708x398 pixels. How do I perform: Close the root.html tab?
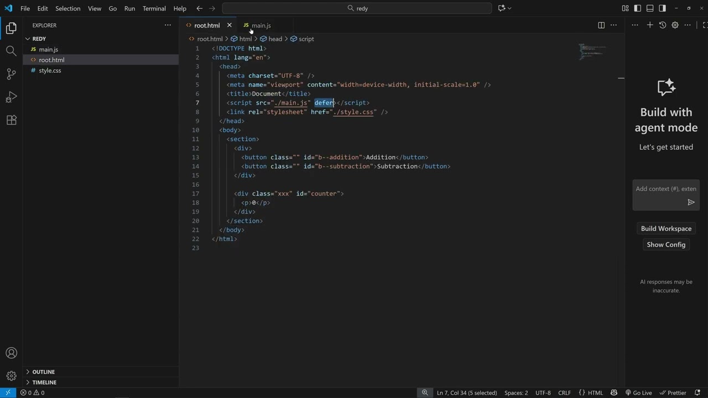[x=229, y=25]
